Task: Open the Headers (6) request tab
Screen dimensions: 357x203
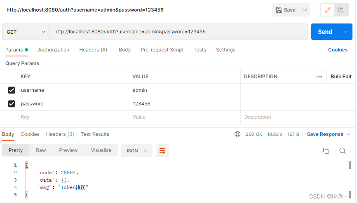Action: tap(93, 50)
